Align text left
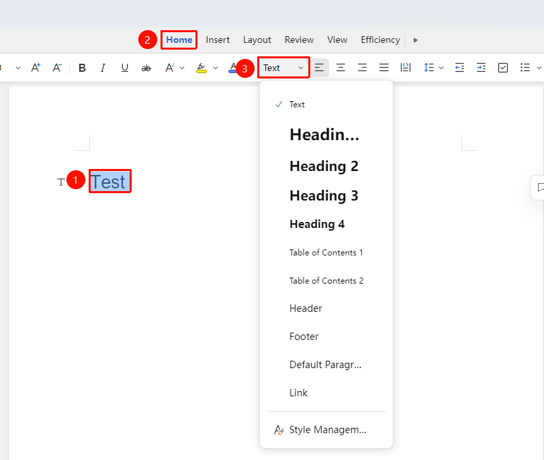 coord(319,68)
